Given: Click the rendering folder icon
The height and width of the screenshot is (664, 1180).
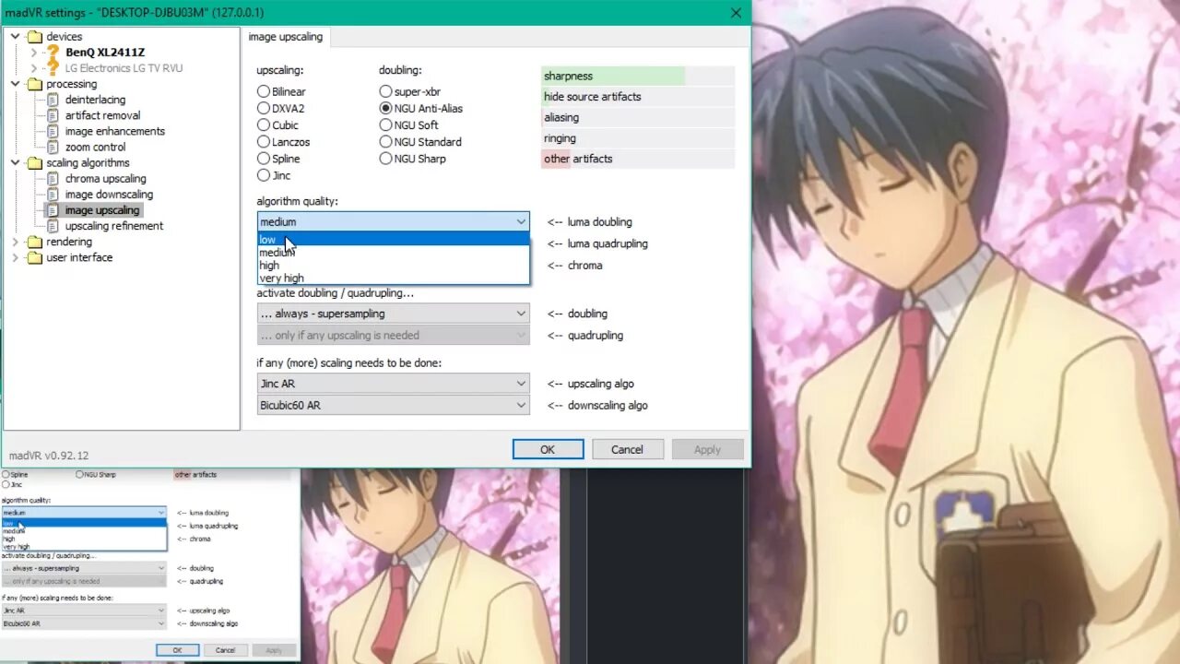Looking at the screenshot, I should coord(35,242).
